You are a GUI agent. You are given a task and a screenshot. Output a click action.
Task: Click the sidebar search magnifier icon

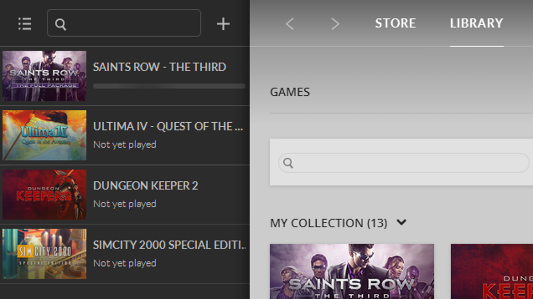coord(61,24)
